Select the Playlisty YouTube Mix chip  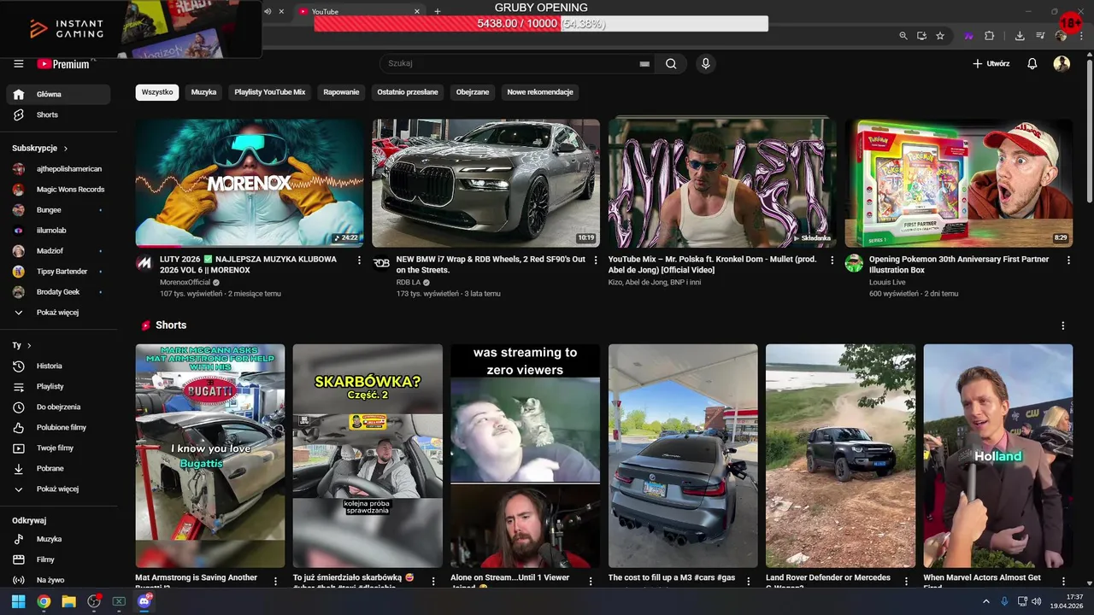pos(270,92)
